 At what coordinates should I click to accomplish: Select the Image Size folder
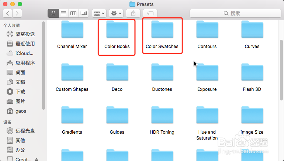point(252,120)
